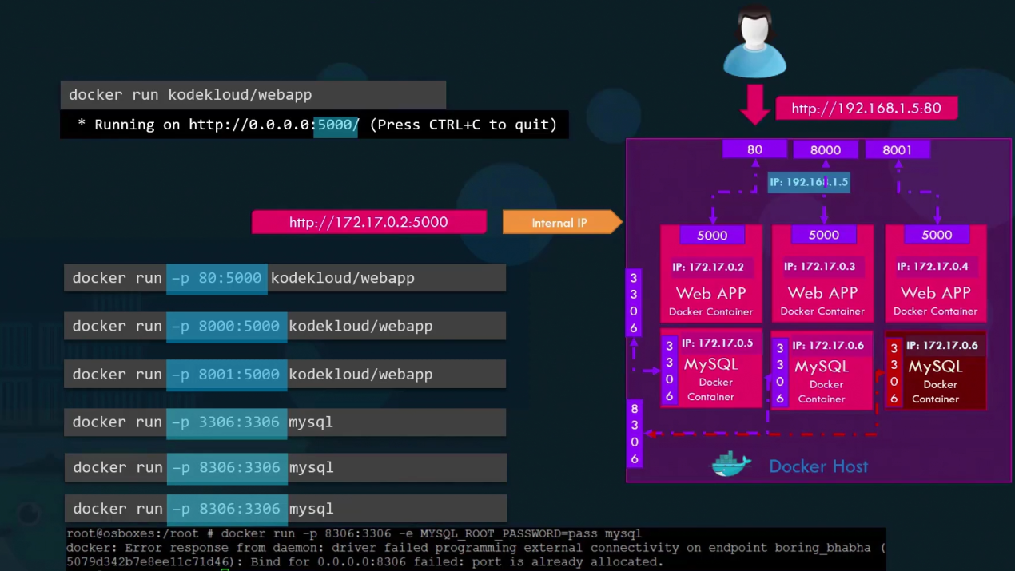Screen dimensions: 1015x571
Task: Select host port 80 box
Action: [754, 149]
